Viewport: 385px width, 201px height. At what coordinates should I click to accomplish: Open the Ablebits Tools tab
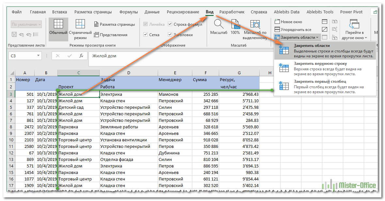coord(320,12)
